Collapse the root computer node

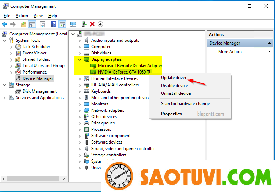pos(73,34)
